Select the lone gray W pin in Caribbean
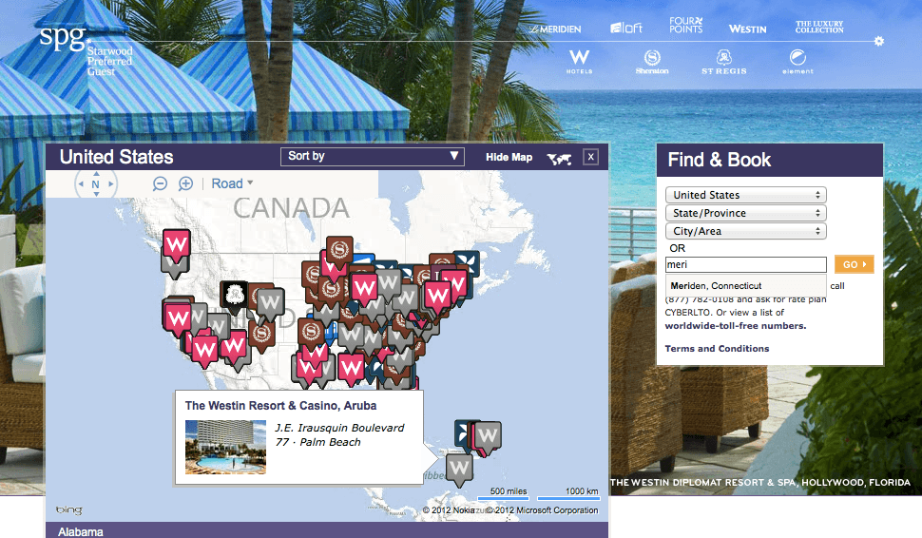922x538 pixels. (x=459, y=470)
